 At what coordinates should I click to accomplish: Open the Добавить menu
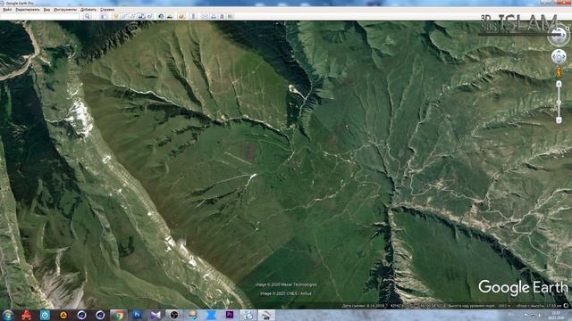pos(88,10)
